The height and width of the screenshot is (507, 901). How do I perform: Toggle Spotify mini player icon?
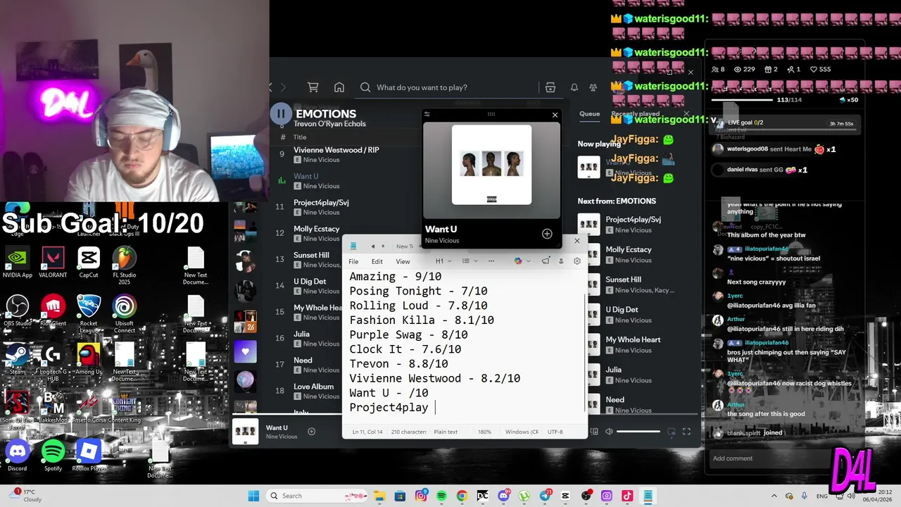pos(672,432)
